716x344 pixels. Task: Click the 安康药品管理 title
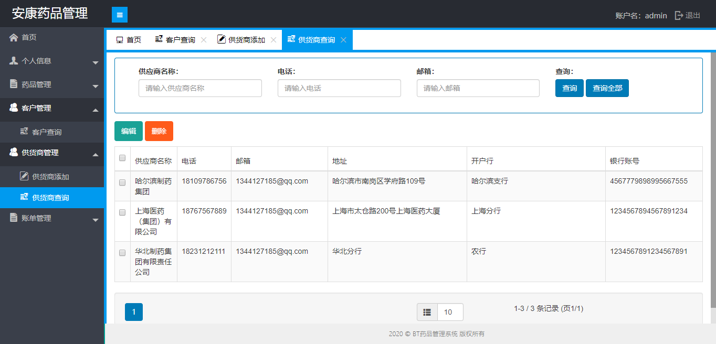pos(50,14)
